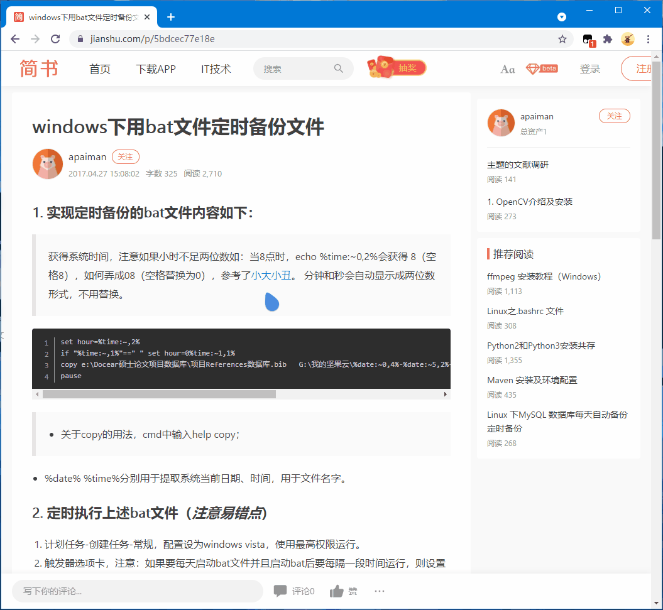The image size is (663, 610).
Task: Open article 主题的文献调研
Action: coord(518,165)
